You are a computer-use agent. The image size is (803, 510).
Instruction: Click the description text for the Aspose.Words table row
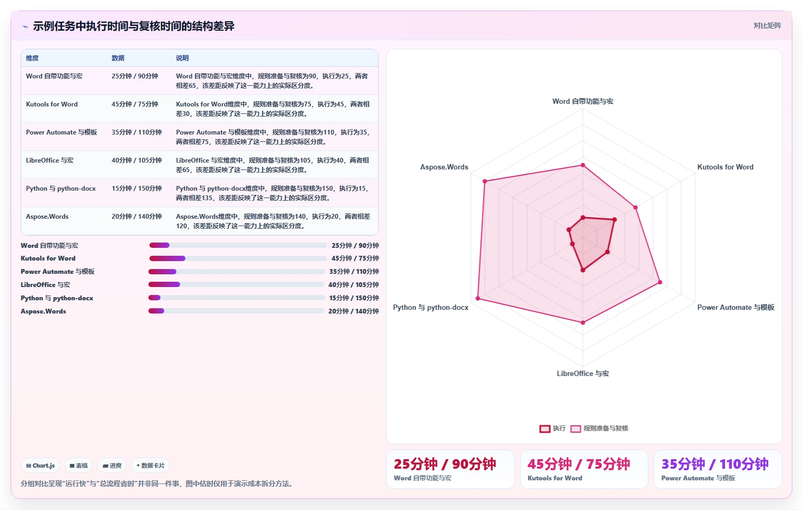click(x=273, y=221)
